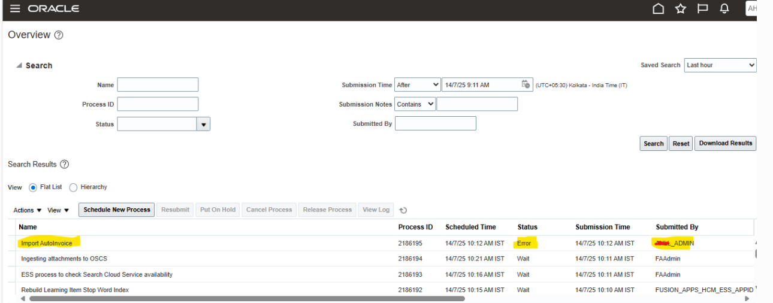The height and width of the screenshot is (303, 773).
Task: Click FUSION_APPS_HCM_ESS_APPID submitter cell
Action: pyautogui.click(x=704, y=290)
